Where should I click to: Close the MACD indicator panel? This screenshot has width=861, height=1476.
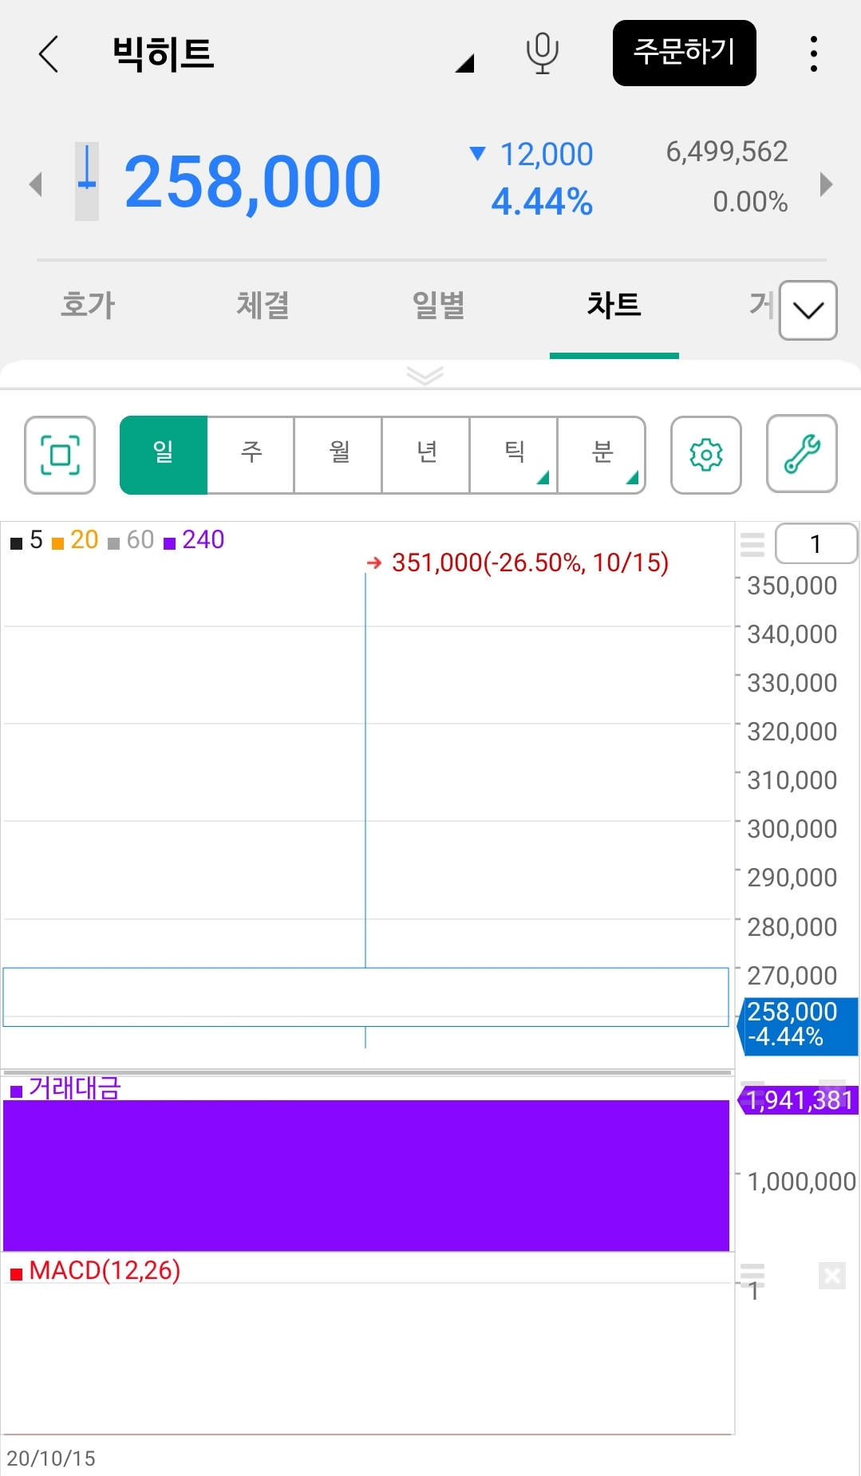(x=832, y=1276)
